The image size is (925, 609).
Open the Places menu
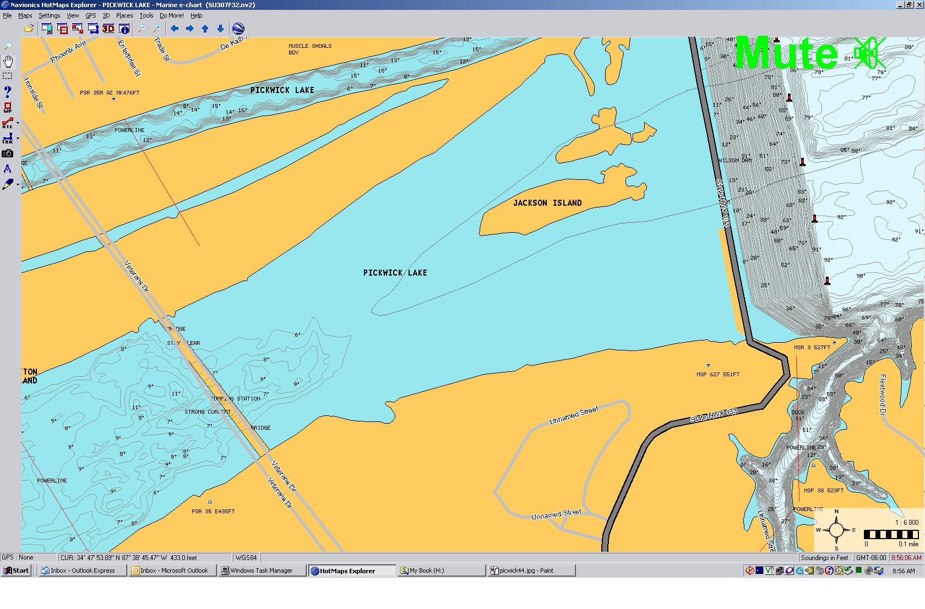tap(124, 15)
